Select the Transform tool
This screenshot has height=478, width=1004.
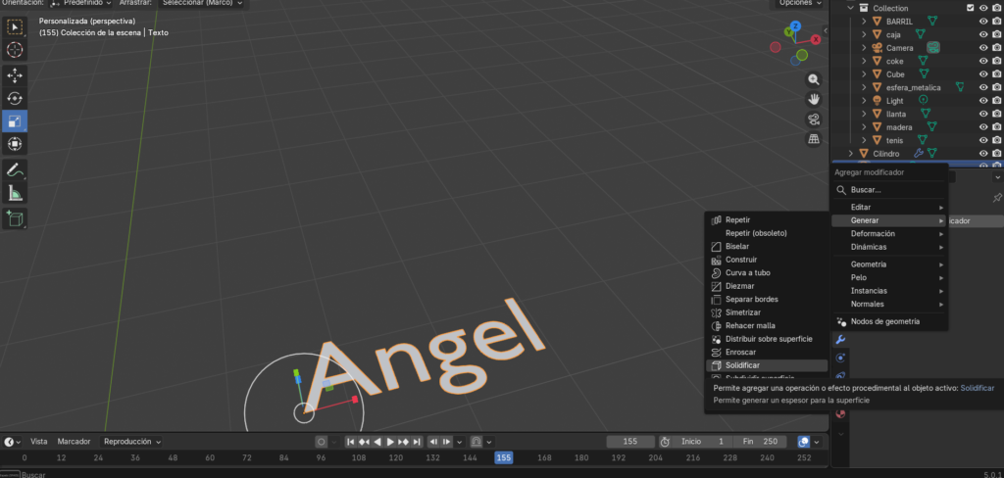click(14, 144)
